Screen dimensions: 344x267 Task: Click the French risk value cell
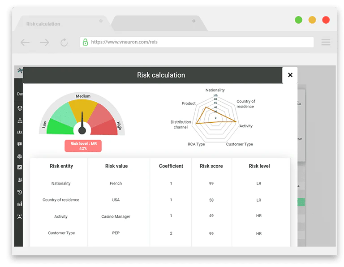coord(116,183)
